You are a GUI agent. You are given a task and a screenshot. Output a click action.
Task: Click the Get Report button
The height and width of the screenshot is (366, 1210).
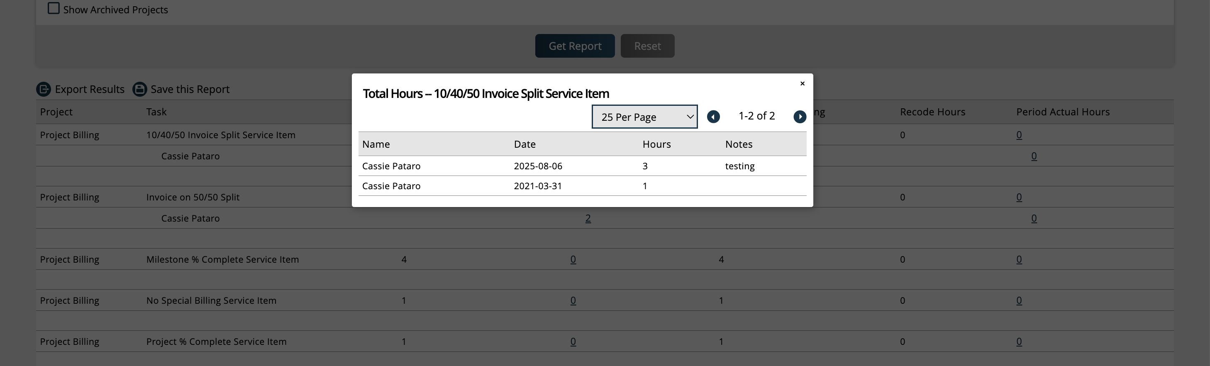tap(574, 46)
